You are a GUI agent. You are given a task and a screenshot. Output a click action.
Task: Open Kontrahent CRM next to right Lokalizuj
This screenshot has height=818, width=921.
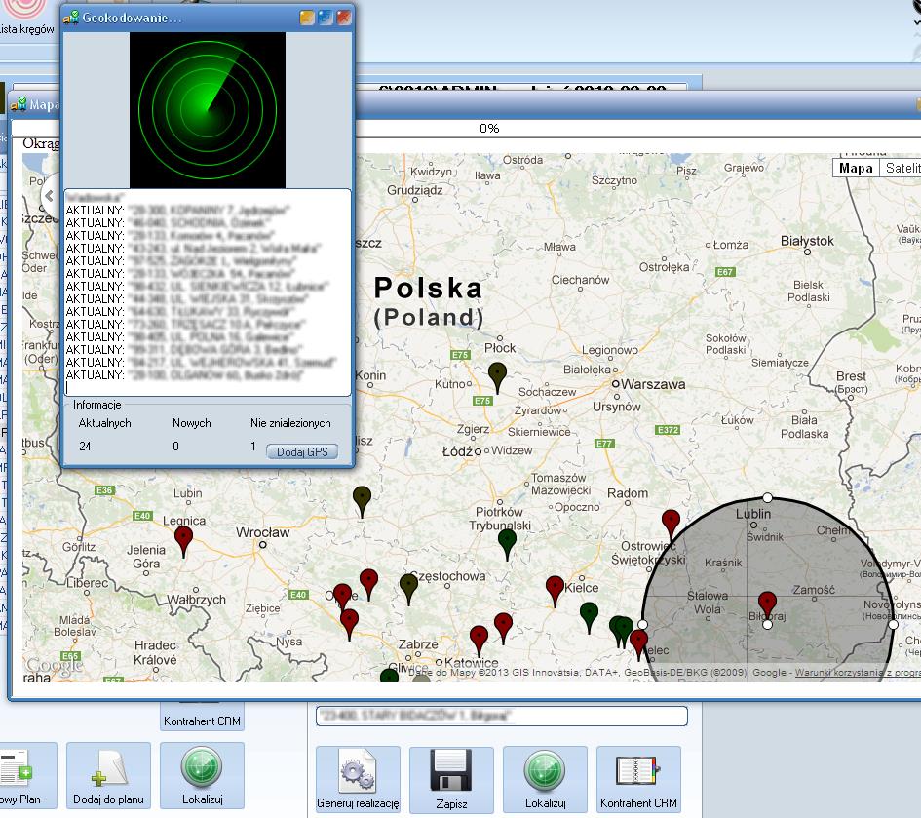point(638,779)
